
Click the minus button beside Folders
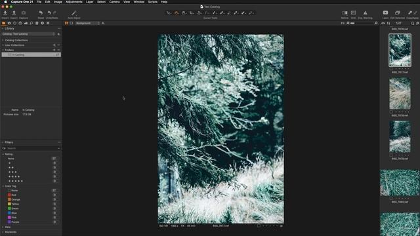pos(58,50)
